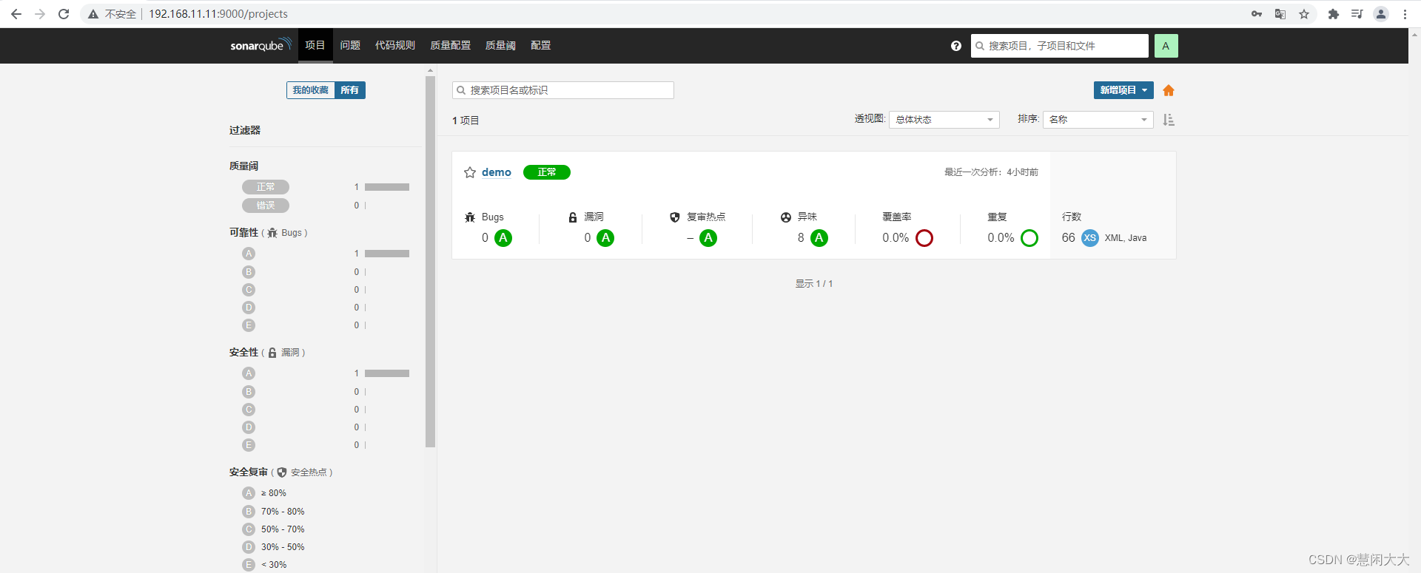Click the vulnerabilities A rating badge
Screen dimensions: 1421x573
pyautogui.click(x=605, y=238)
